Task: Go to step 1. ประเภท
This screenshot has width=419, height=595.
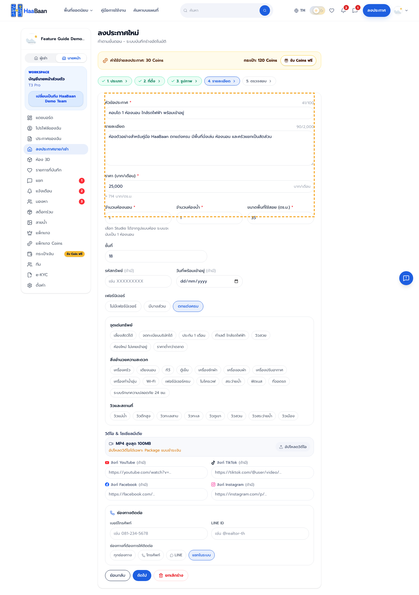Action: pos(115,81)
